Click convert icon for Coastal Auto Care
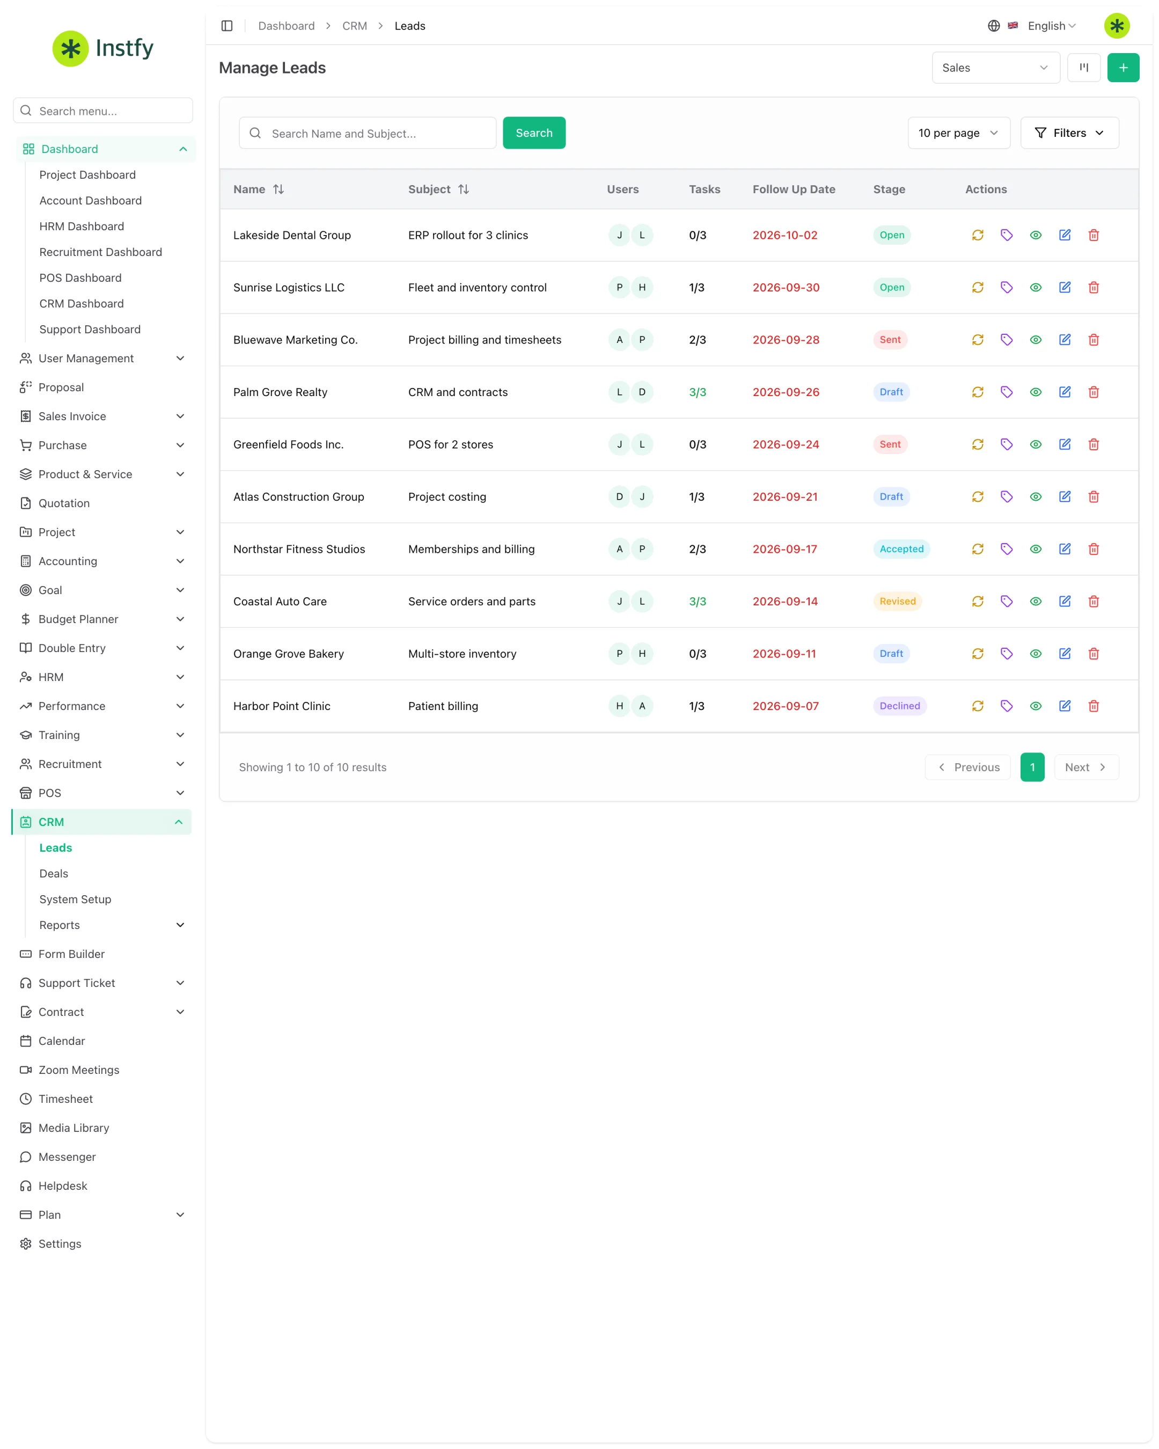Image resolution: width=1159 pixels, height=1449 pixels. 977,602
